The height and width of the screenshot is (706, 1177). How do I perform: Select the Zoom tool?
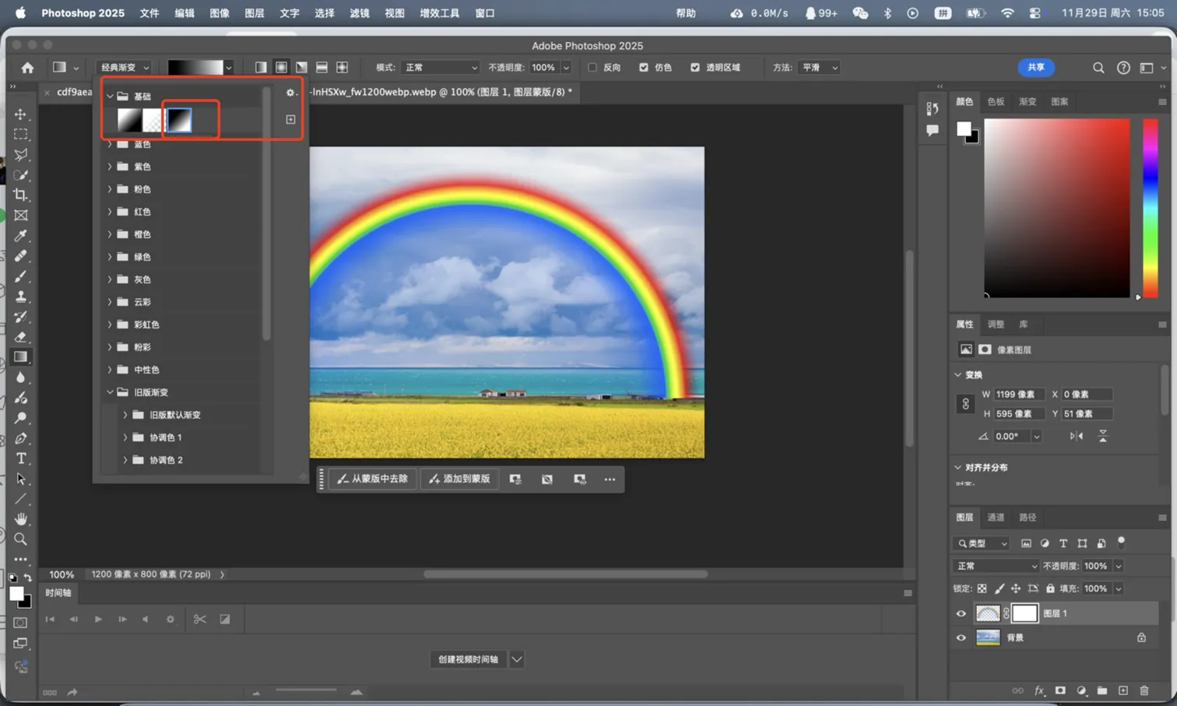tap(21, 539)
